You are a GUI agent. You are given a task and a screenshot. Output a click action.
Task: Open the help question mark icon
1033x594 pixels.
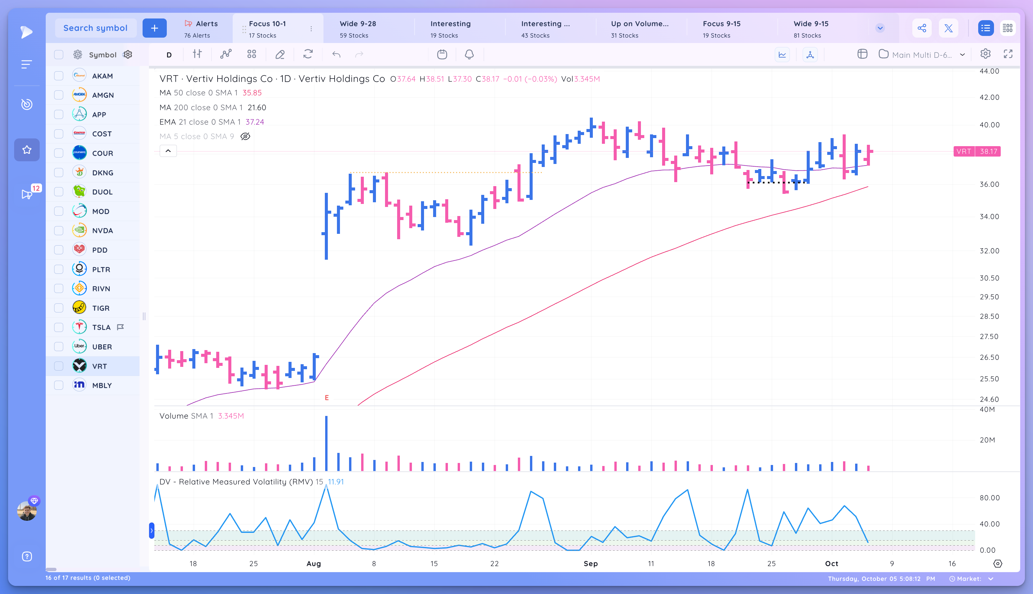click(27, 556)
